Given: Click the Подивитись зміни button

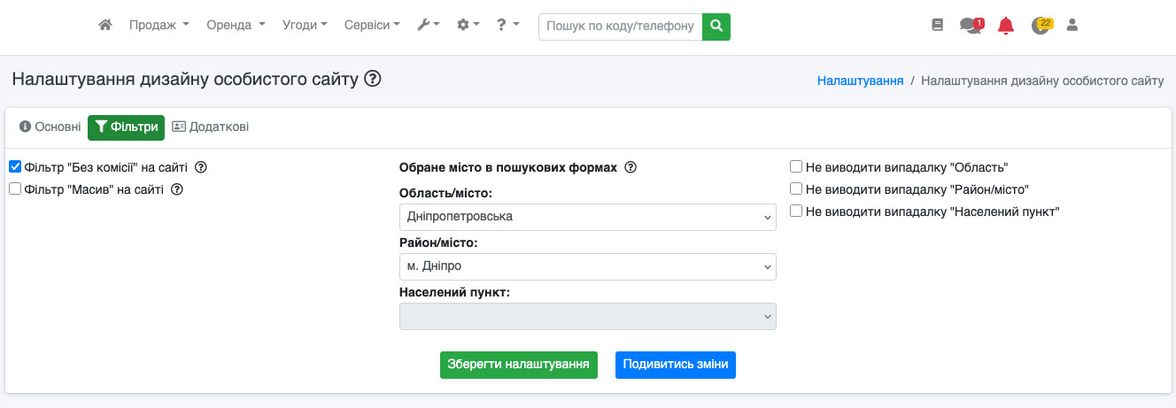Looking at the screenshot, I should pyautogui.click(x=675, y=365).
